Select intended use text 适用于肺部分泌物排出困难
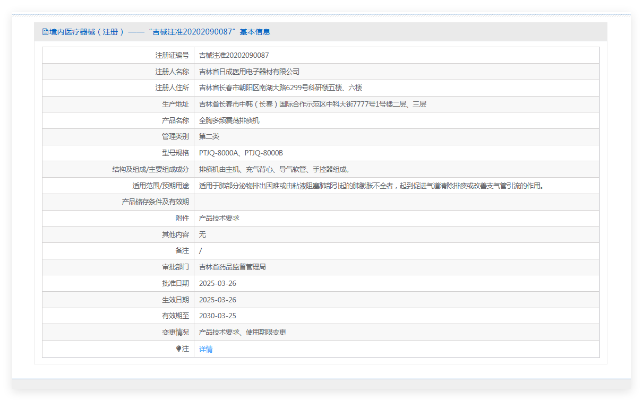 click(243, 186)
